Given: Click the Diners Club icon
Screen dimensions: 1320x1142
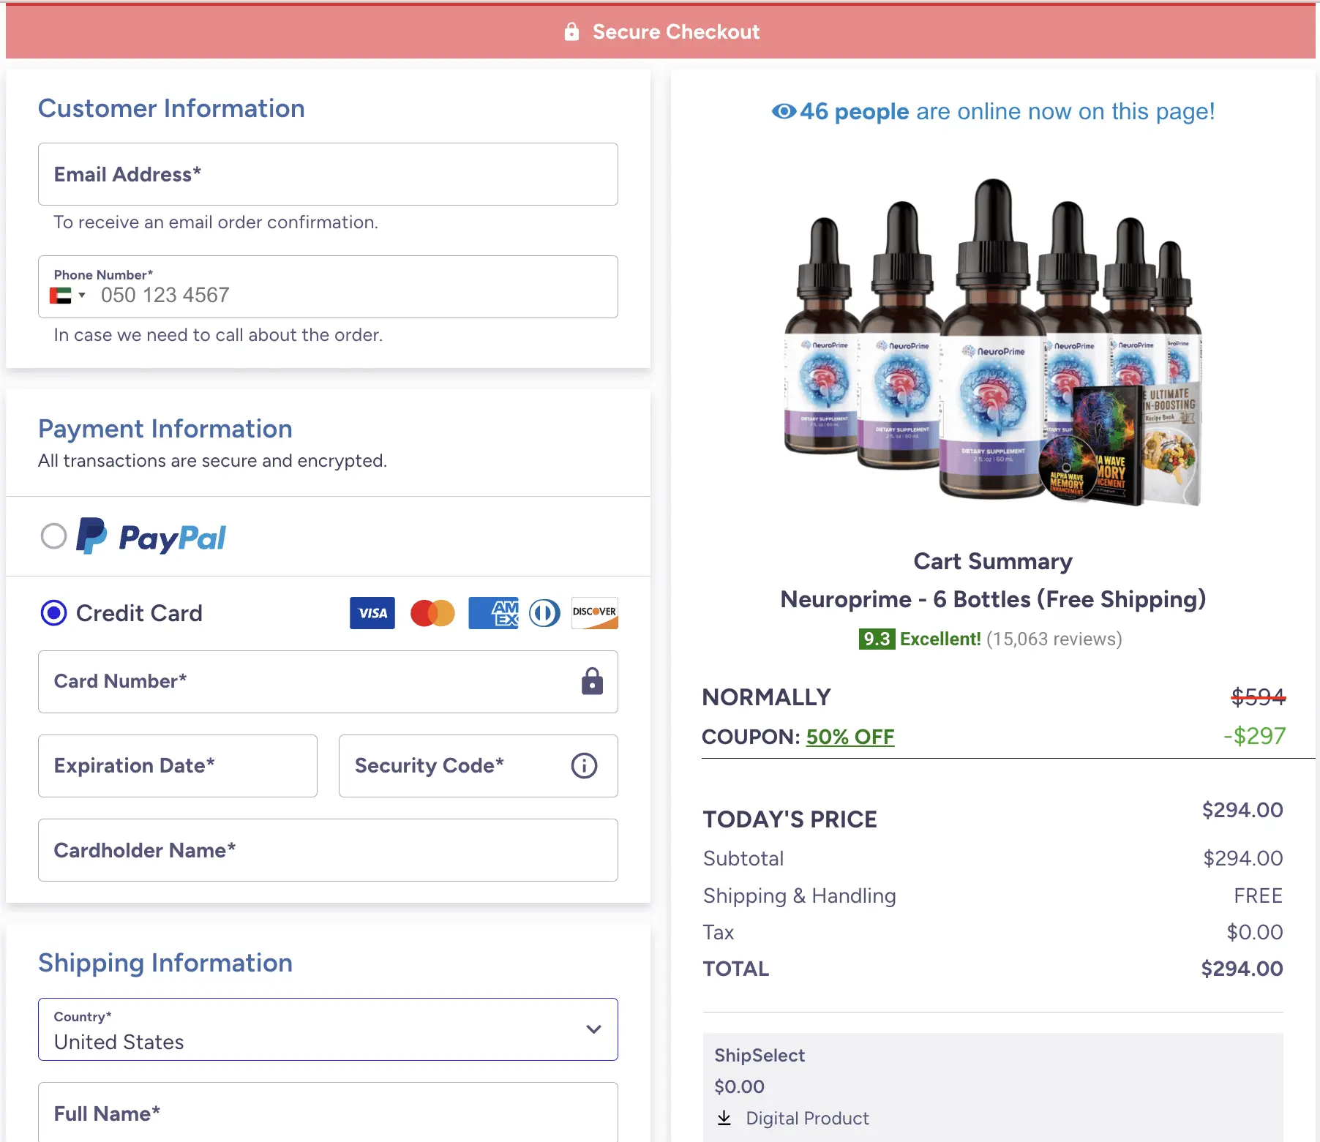Looking at the screenshot, I should pyautogui.click(x=544, y=613).
